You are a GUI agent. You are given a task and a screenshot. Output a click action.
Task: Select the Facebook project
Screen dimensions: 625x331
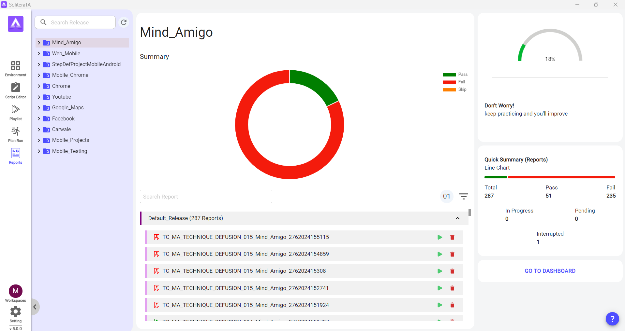point(63,118)
